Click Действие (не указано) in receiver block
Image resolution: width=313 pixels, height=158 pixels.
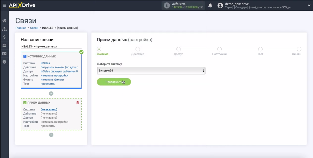point(49,113)
